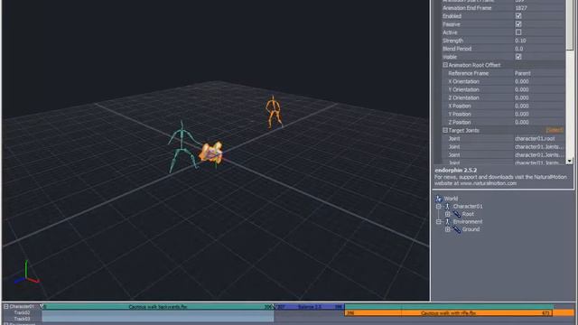The height and width of the screenshot is (325, 578).
Task: Select Character01 label in hierarchy tree
Action: click(468, 207)
